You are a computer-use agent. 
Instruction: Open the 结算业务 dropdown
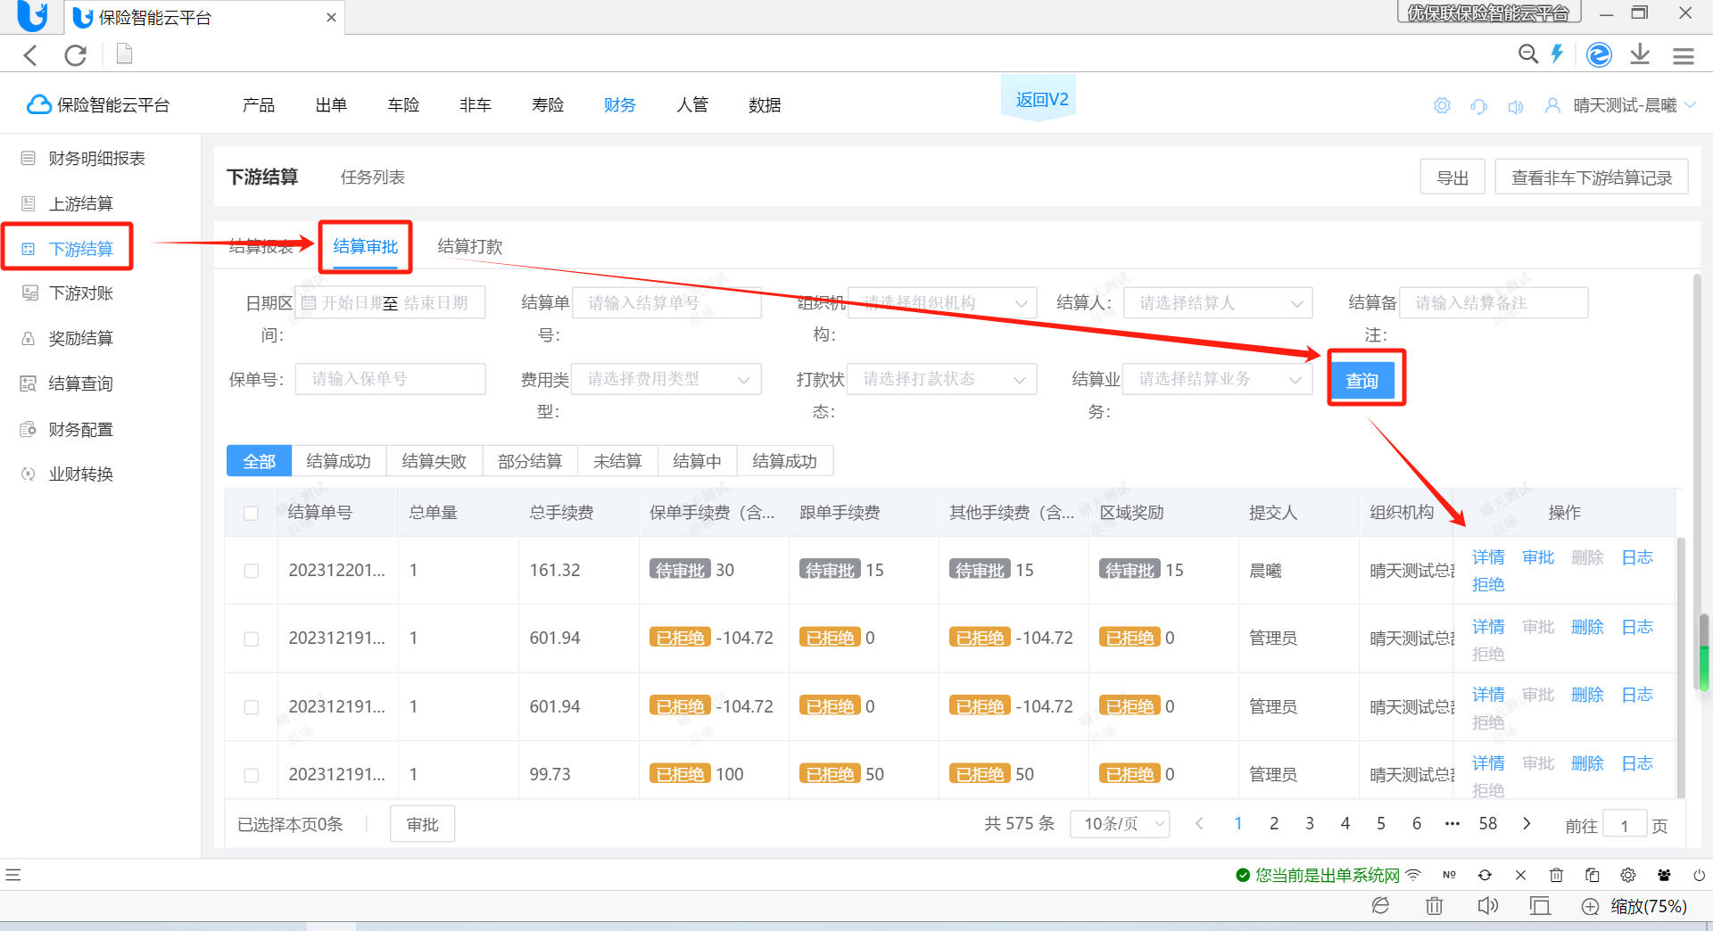pyautogui.click(x=1218, y=379)
